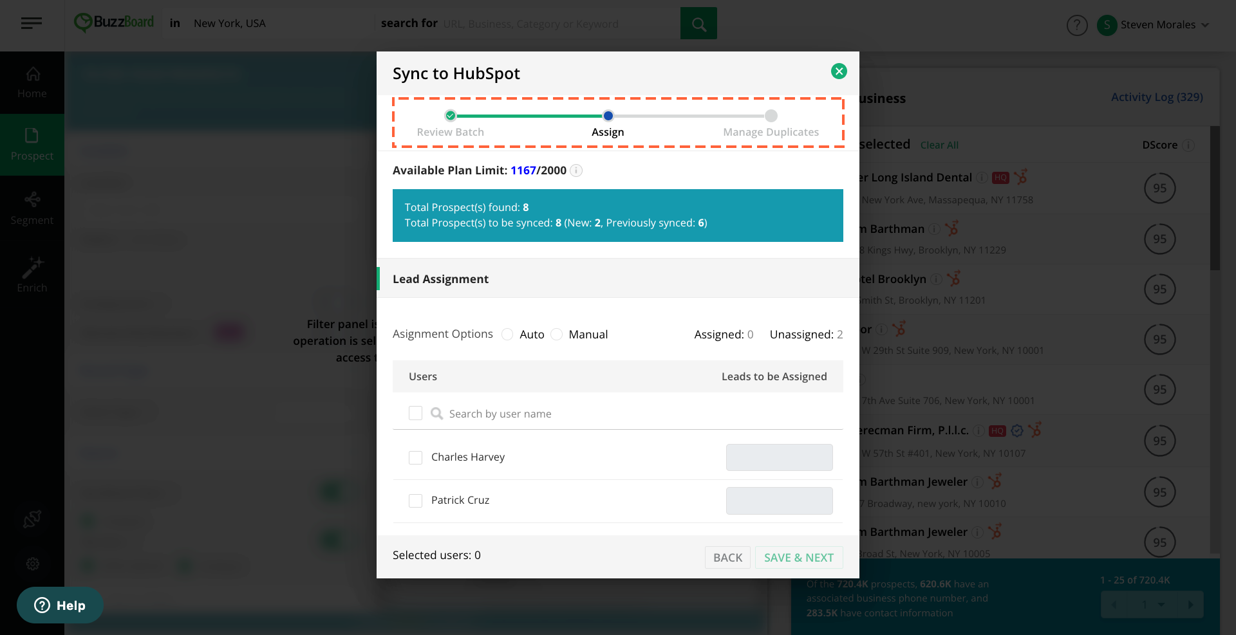Click HQ badge on Firm, P.l.l.c. row
This screenshot has width=1236, height=635.
click(x=997, y=431)
